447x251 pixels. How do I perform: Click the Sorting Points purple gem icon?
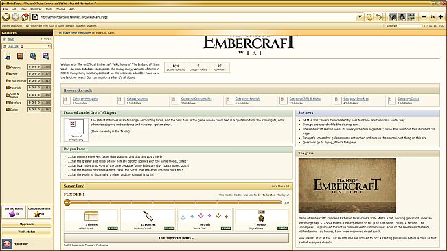tap(12, 214)
